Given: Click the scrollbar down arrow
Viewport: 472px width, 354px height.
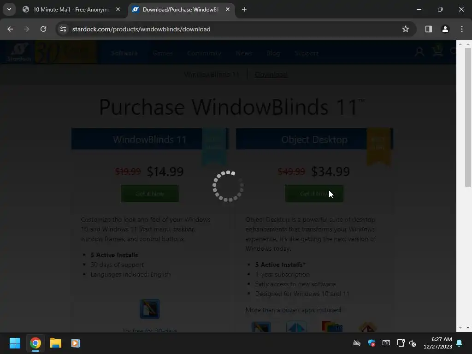Looking at the screenshot, I should click(468, 328).
